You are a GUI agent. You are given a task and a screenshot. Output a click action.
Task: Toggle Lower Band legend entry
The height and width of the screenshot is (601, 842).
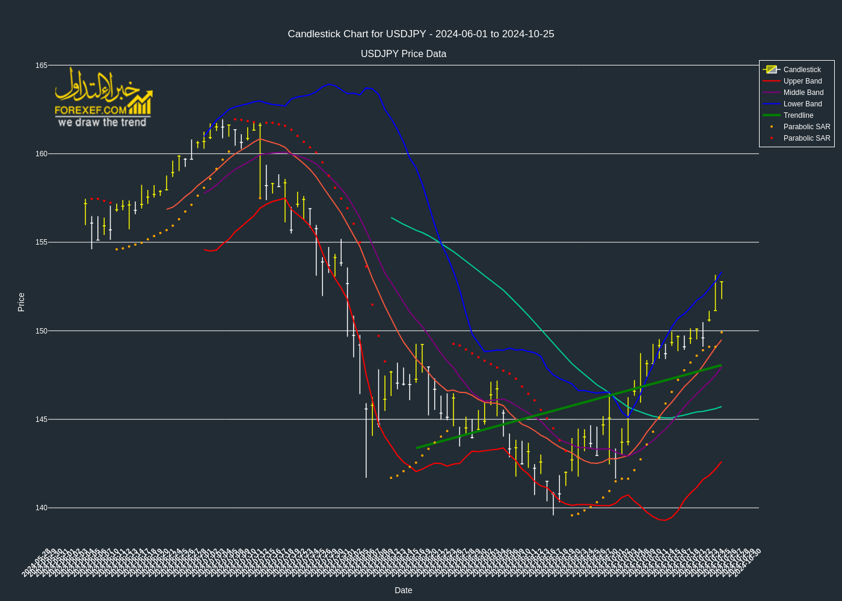tap(797, 104)
